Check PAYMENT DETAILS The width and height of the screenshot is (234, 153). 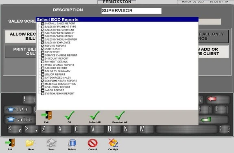(43, 62)
